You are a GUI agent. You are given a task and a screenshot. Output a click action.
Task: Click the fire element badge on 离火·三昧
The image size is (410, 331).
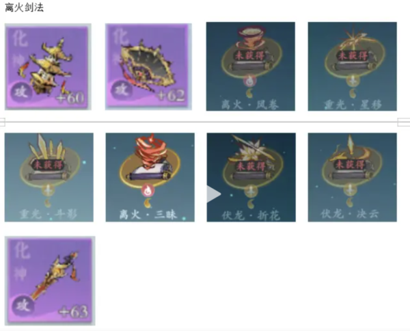(x=148, y=191)
